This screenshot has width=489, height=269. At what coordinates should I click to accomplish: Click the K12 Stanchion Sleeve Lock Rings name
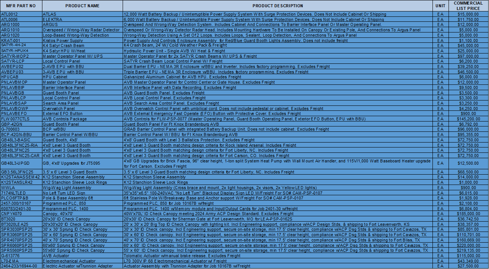click(82, 182)
